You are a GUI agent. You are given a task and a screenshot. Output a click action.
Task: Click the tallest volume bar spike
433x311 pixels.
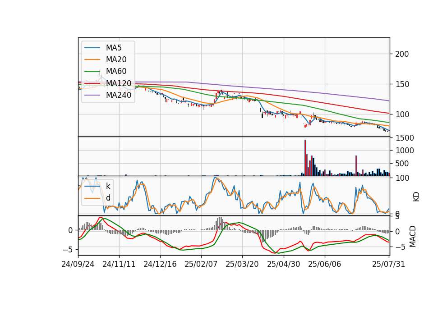coord(305,158)
